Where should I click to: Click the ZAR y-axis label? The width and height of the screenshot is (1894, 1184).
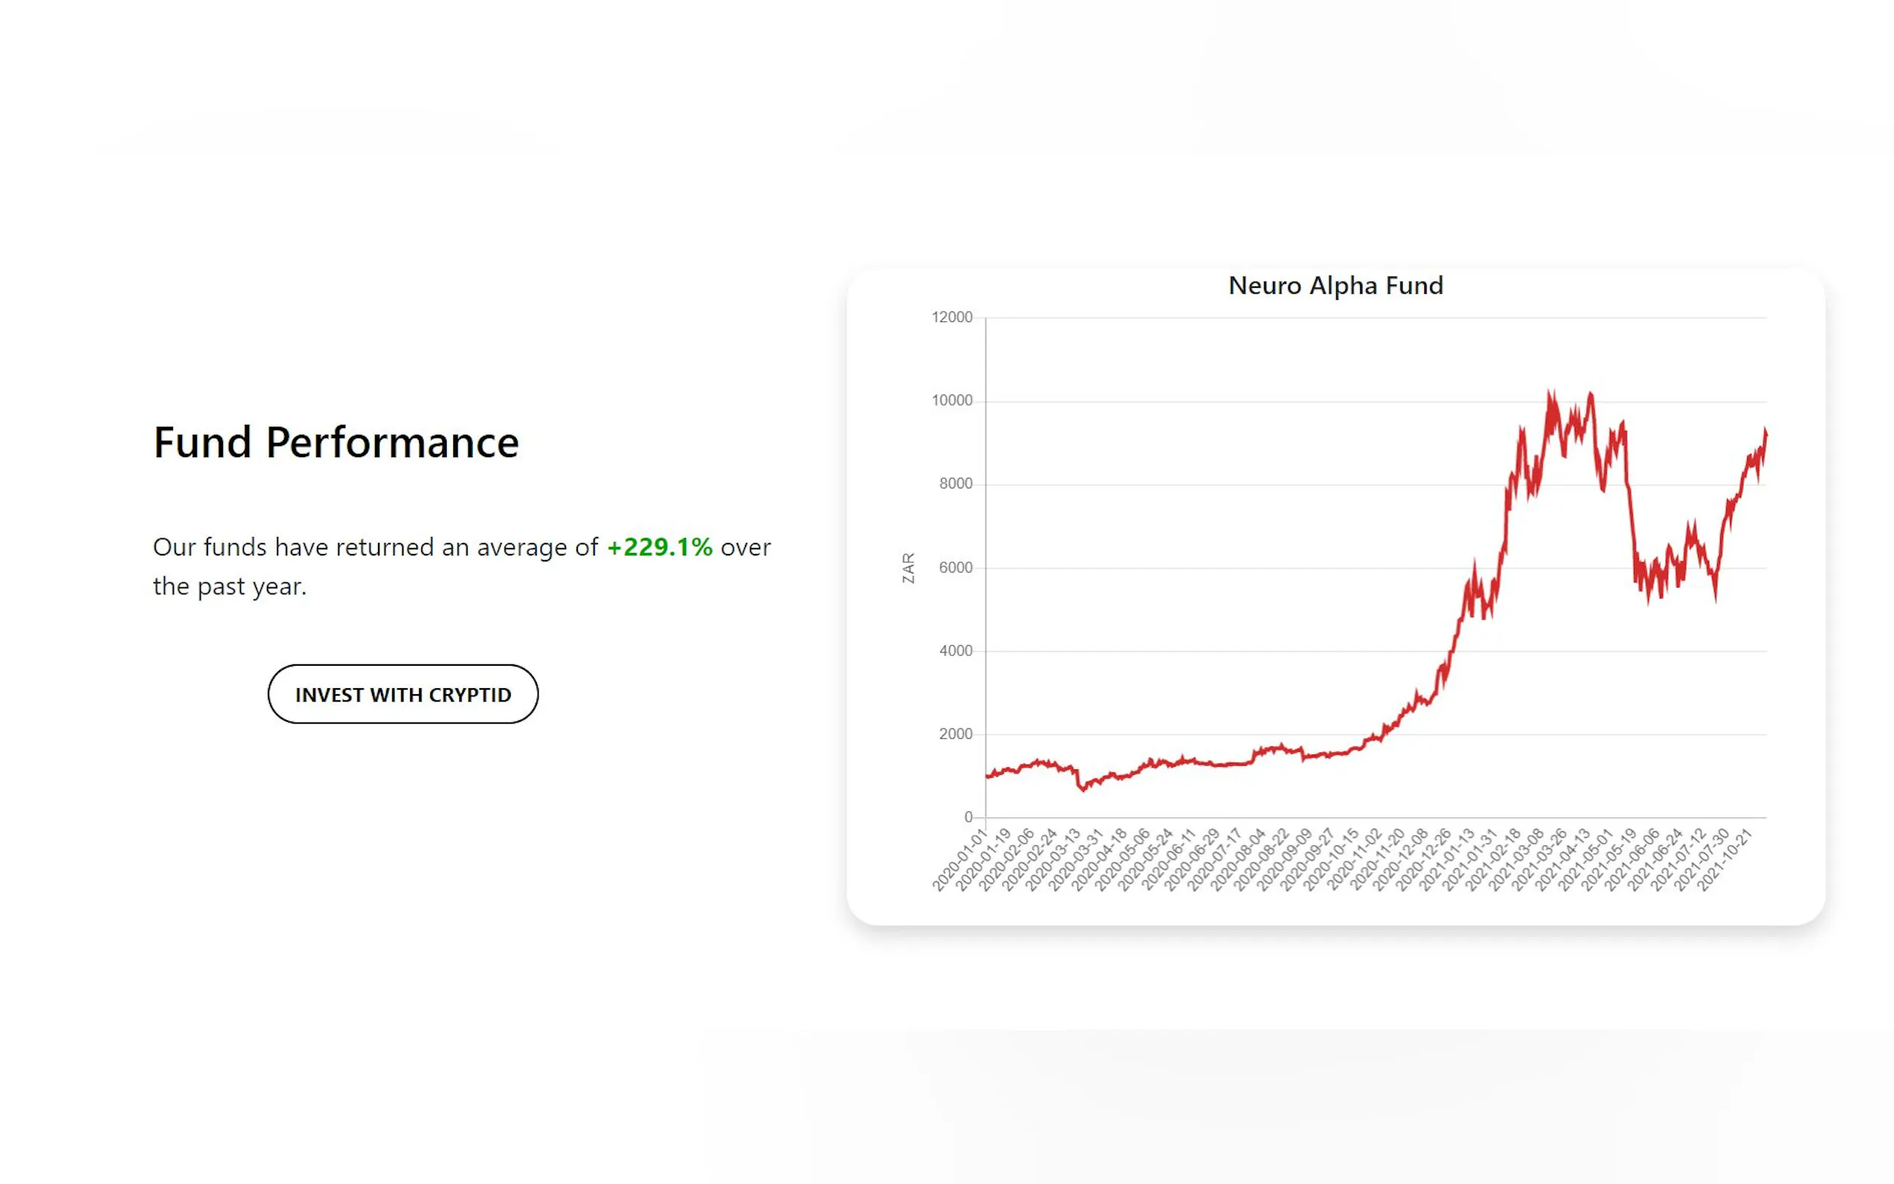click(908, 567)
